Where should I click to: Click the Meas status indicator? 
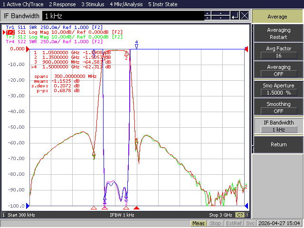(199, 223)
